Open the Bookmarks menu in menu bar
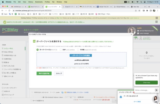The image size is (160, 104). coord(39,2)
